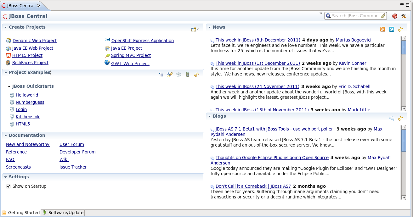Click the red JBoss community icon

point(394,16)
